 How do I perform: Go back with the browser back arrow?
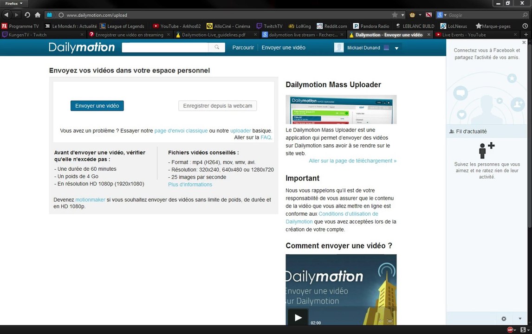[x=6, y=15]
